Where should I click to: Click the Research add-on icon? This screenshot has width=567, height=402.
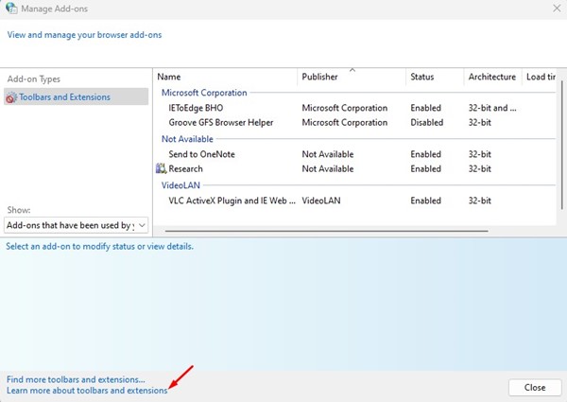[x=161, y=169]
